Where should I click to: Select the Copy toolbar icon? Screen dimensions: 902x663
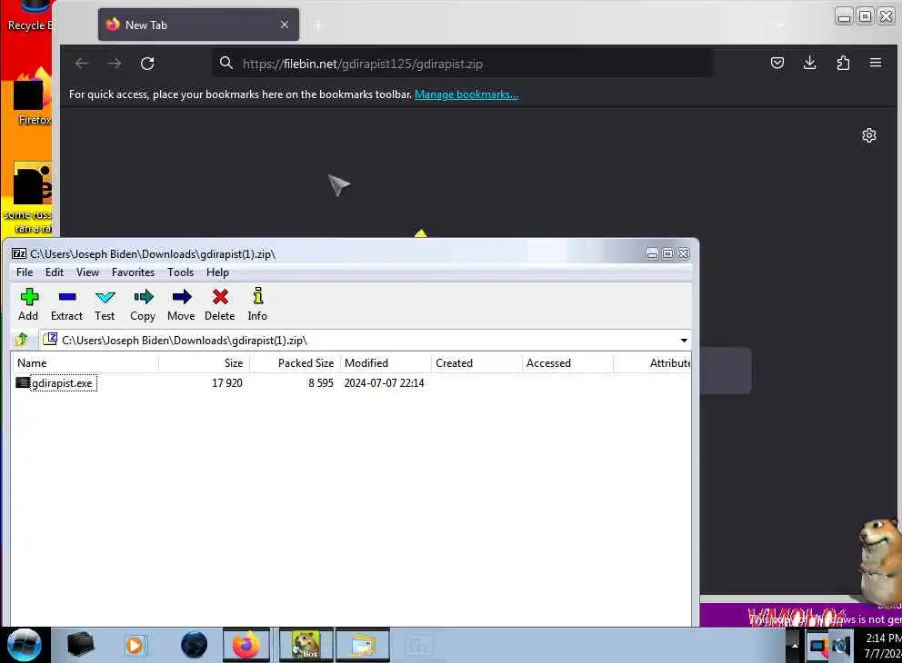[143, 304]
